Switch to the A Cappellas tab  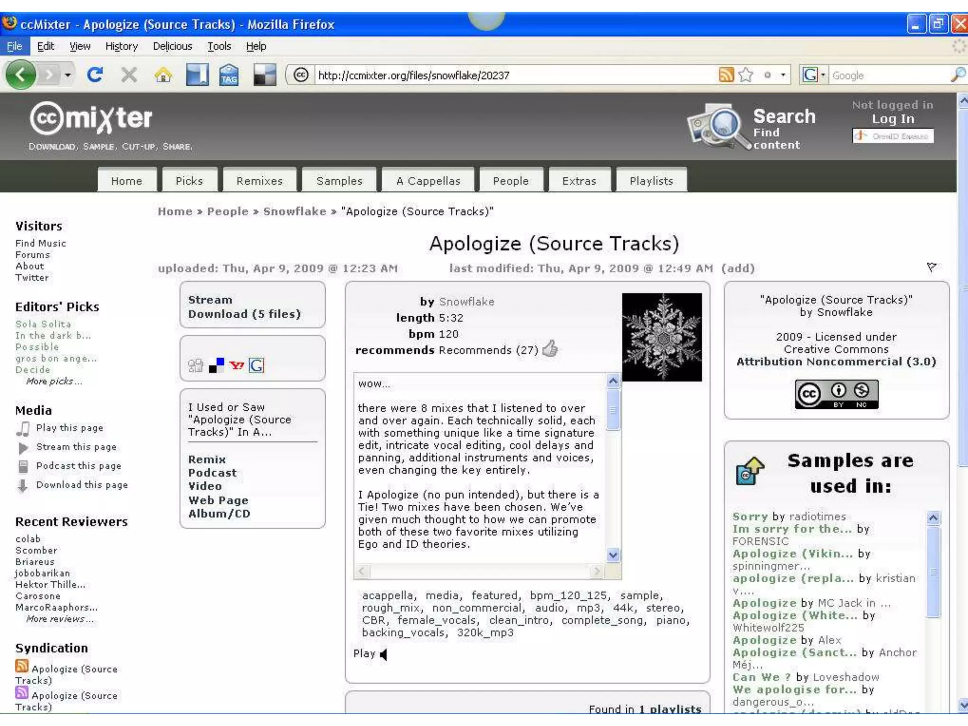(x=428, y=181)
